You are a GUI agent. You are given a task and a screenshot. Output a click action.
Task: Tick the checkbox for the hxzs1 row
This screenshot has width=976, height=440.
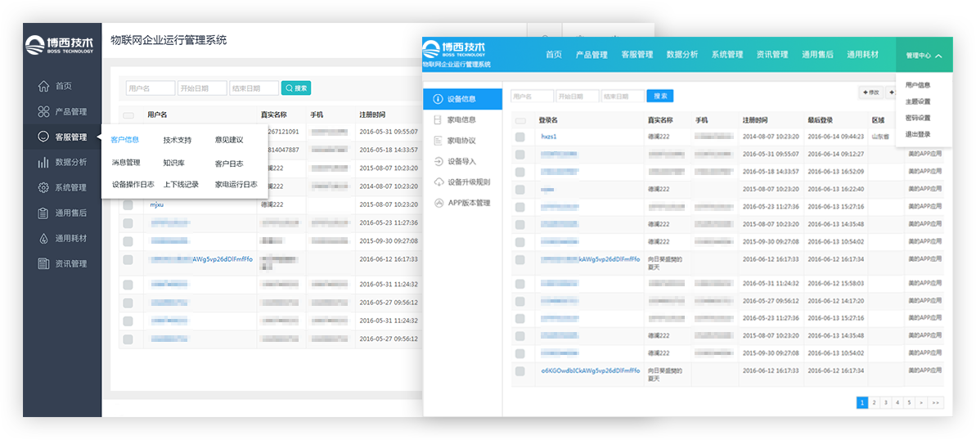(x=520, y=137)
